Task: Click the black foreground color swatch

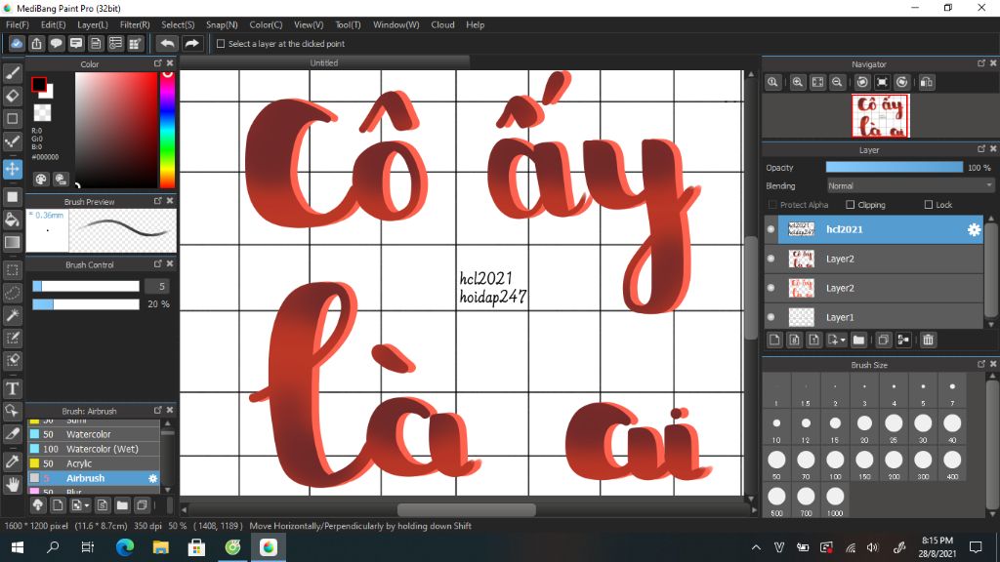Action: coord(38,84)
